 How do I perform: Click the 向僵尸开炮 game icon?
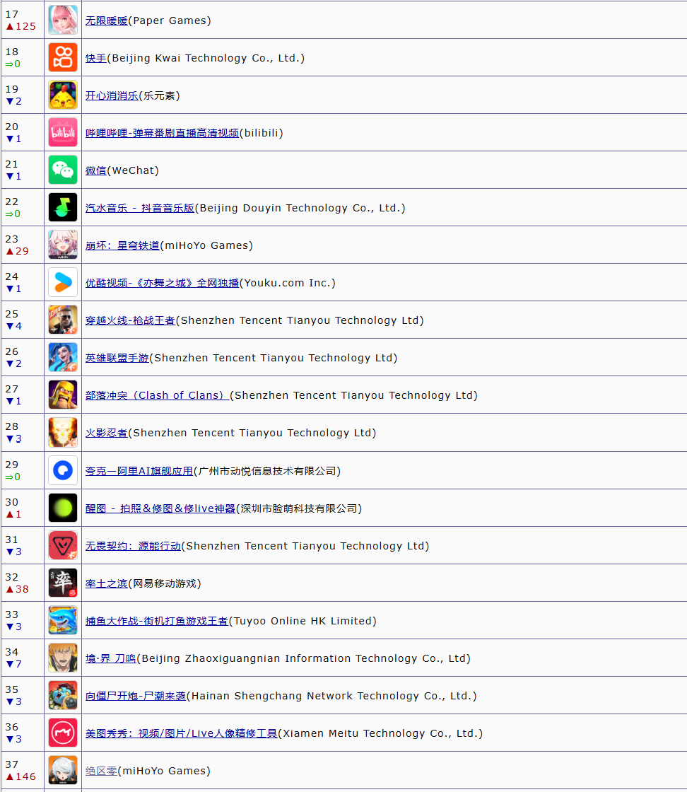[63, 695]
